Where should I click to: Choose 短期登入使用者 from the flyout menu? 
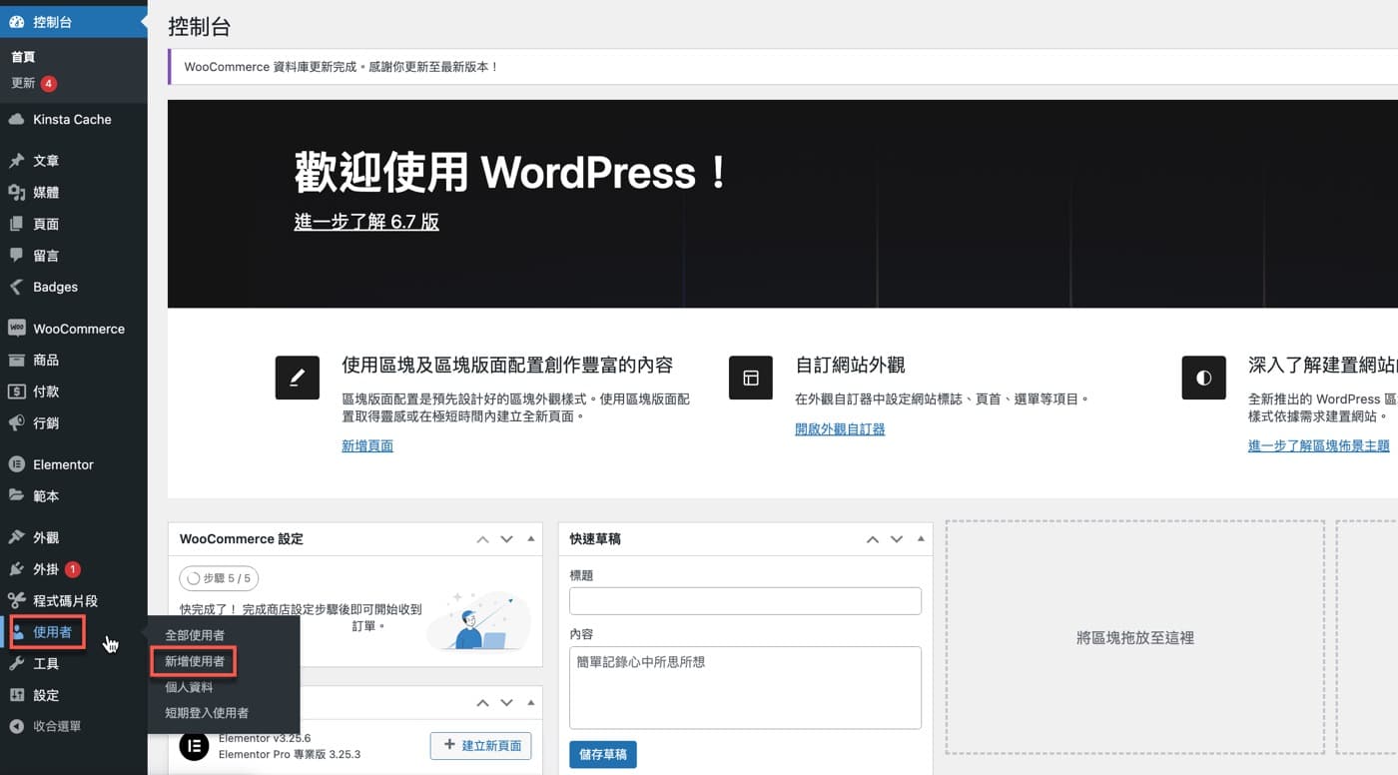[x=207, y=713]
